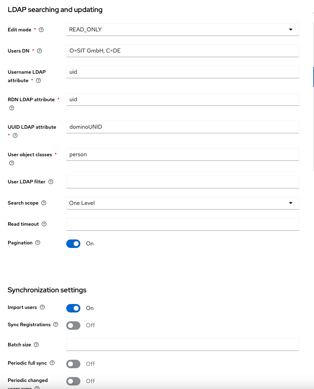Open the Search scope help tooltip
Screen dimensions: 314x389
[x=44, y=203]
